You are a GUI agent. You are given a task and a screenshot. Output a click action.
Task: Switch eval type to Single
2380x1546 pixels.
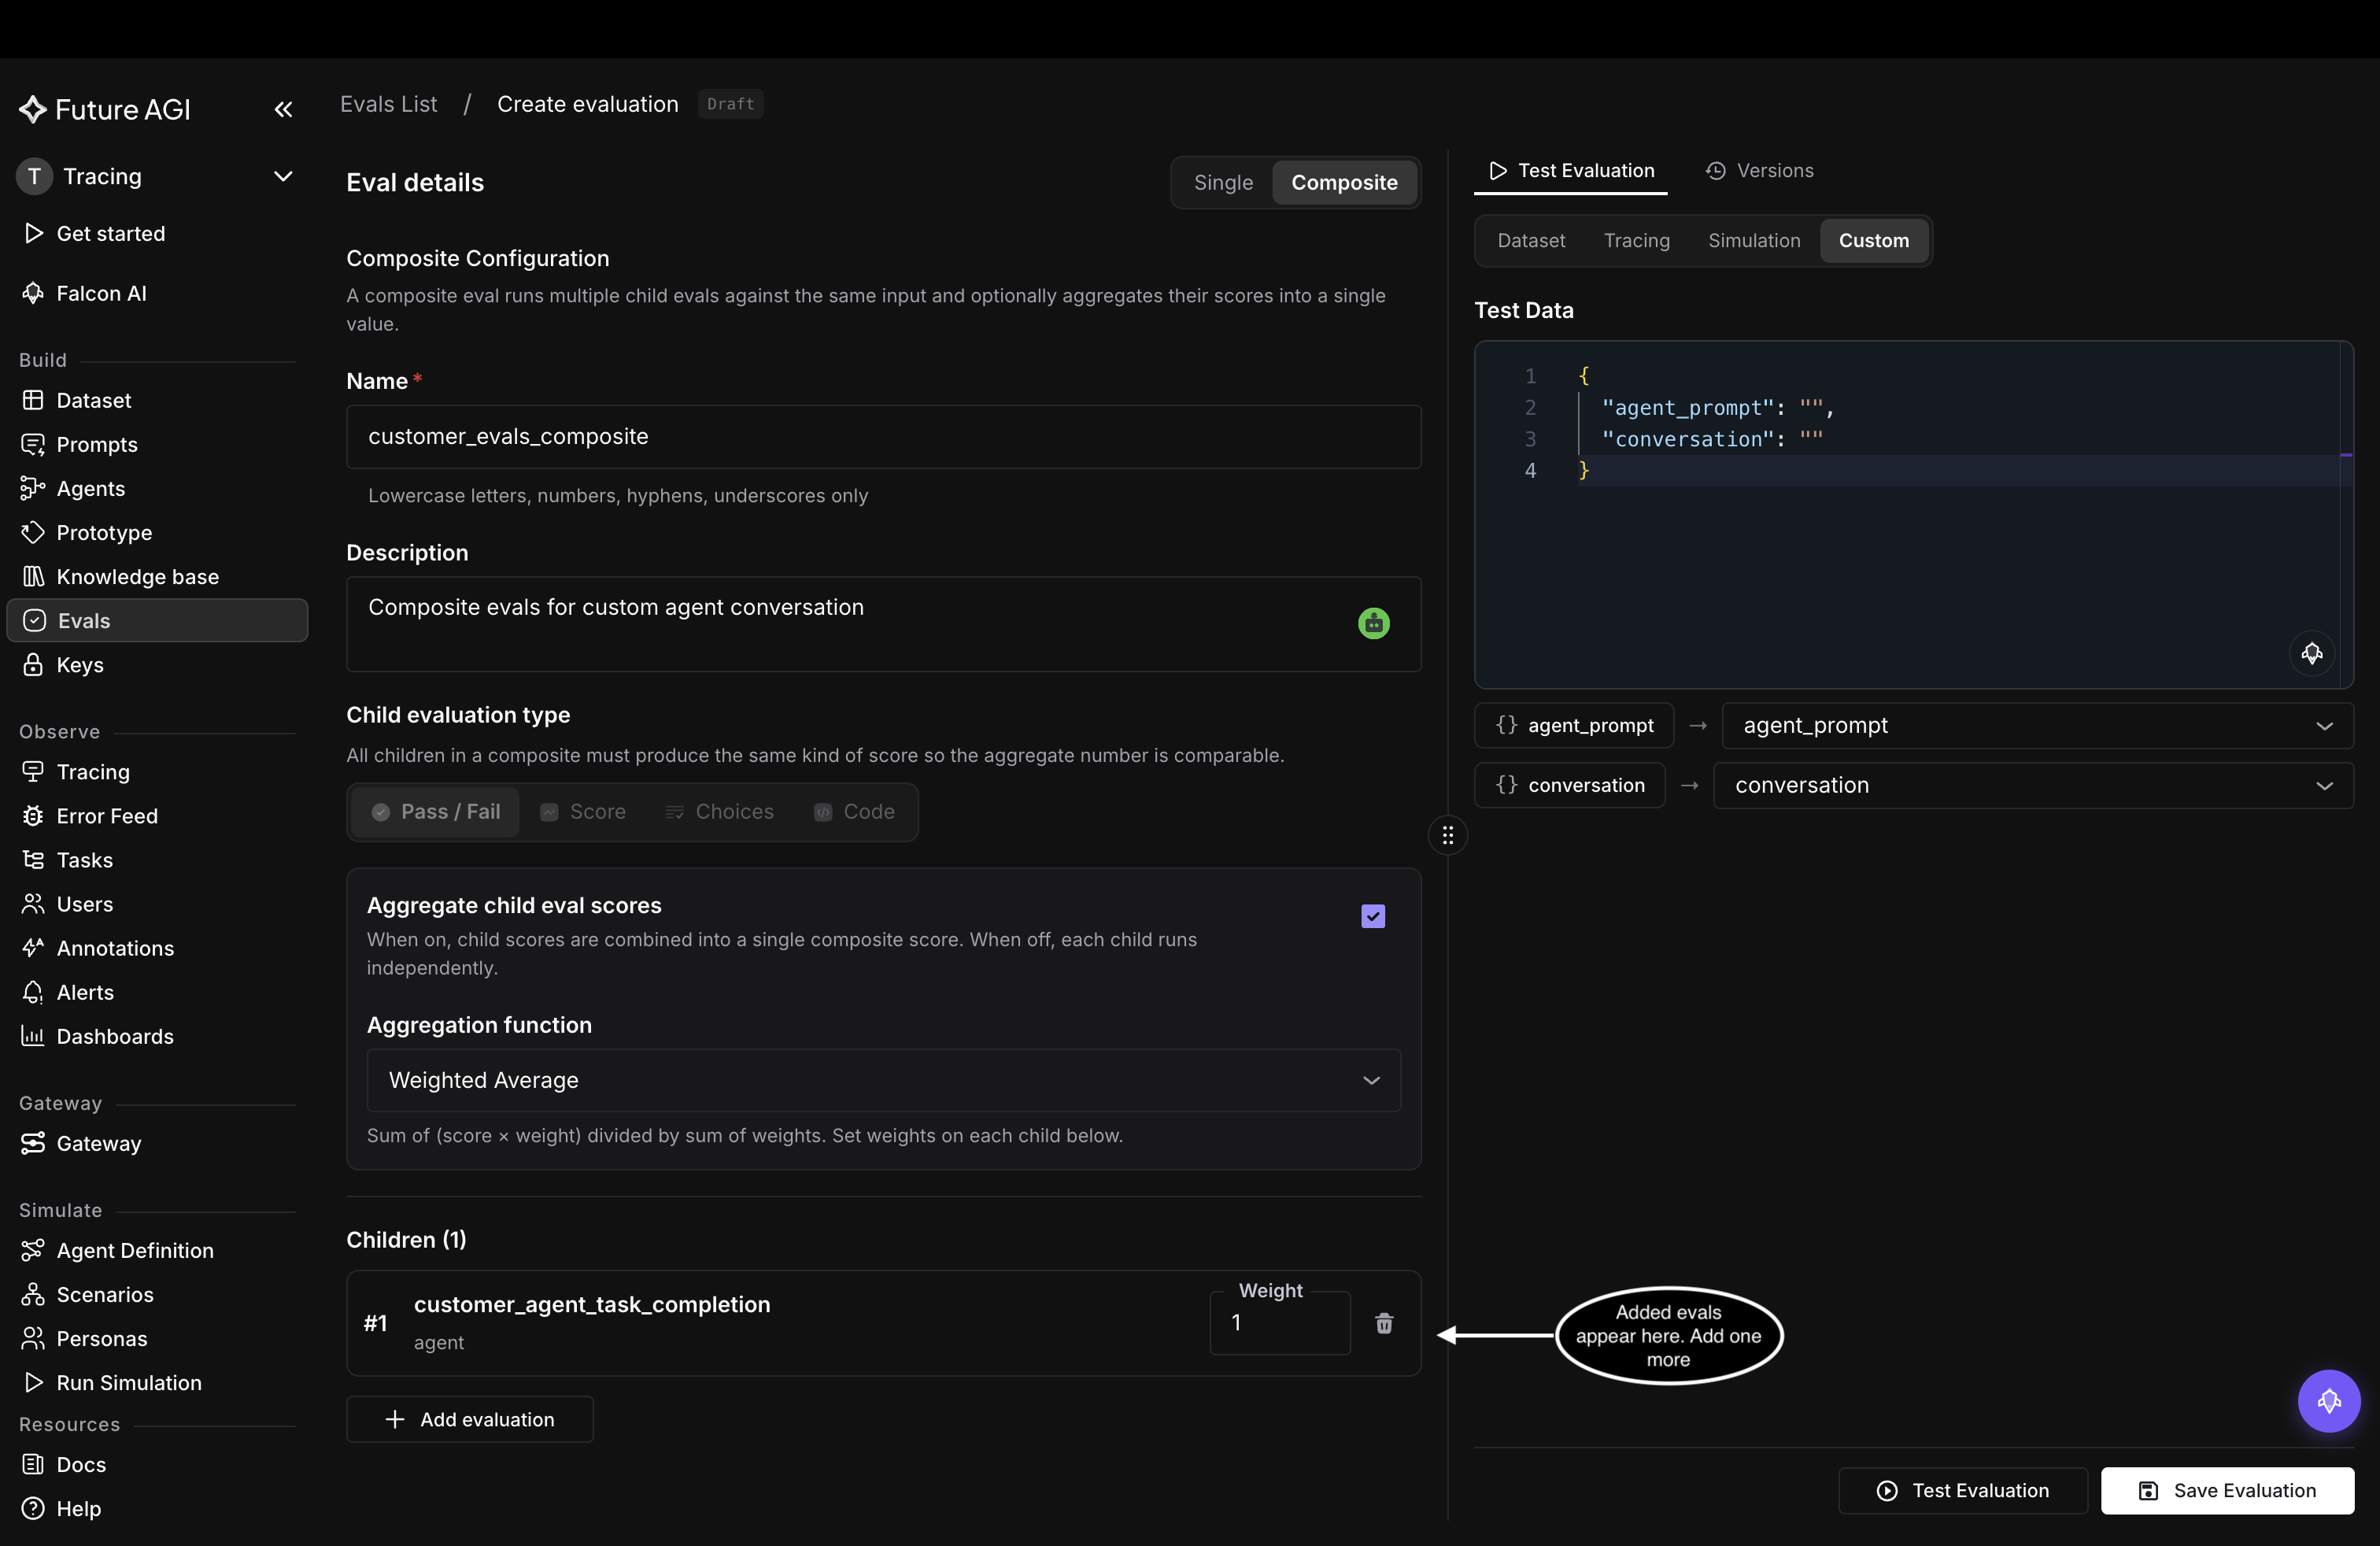(1222, 182)
